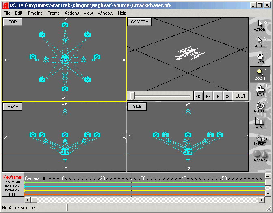The image size is (273, 213).
Task: Activate the Pan hand tool
Action: 260,58
